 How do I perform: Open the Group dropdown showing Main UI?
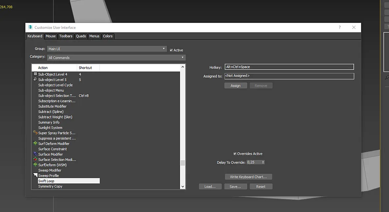click(107, 49)
